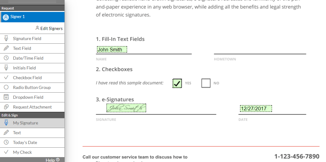Choose the Initials Field pen icon

tap(6, 68)
